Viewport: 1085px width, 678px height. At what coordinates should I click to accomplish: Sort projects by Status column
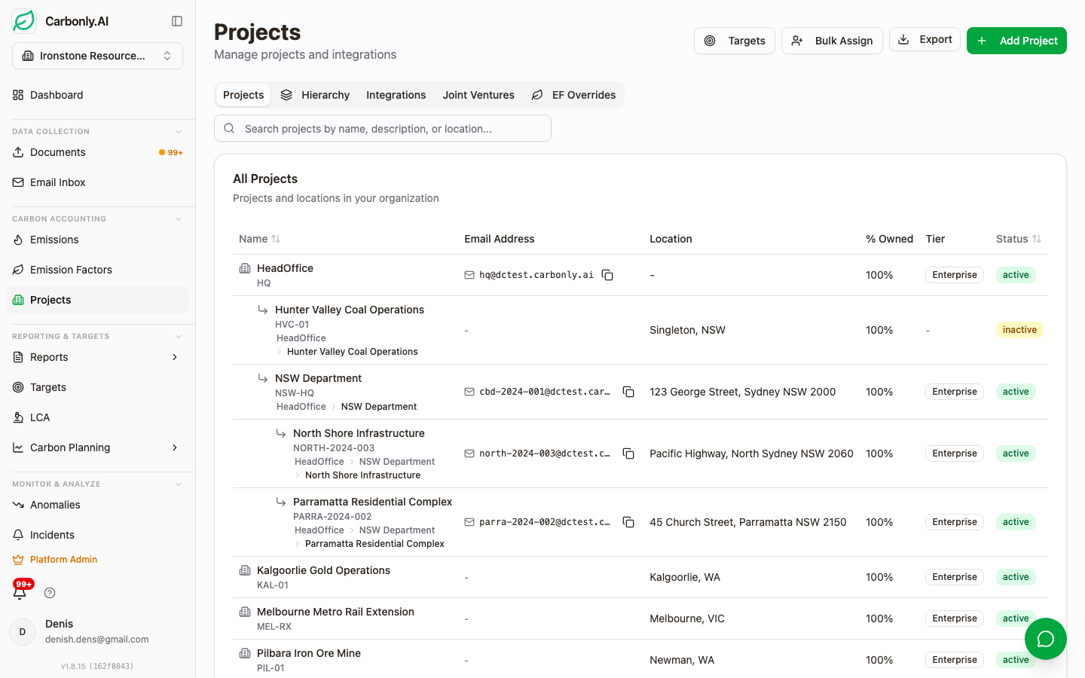[1018, 239]
